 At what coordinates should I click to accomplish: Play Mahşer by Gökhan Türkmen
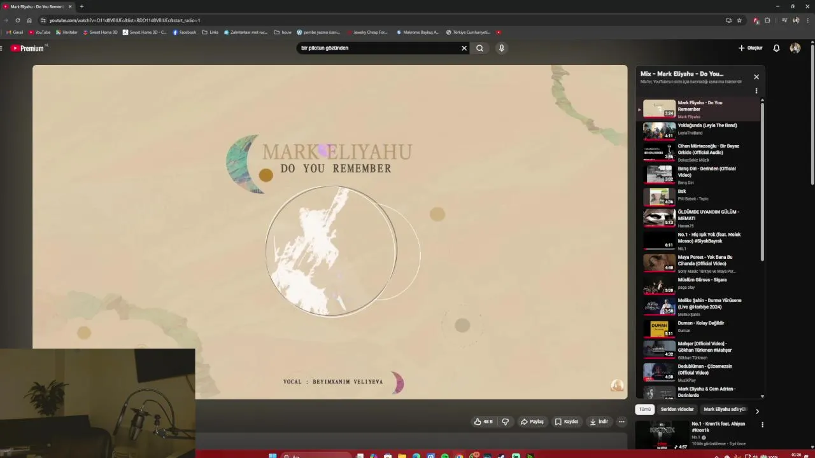(x=699, y=350)
